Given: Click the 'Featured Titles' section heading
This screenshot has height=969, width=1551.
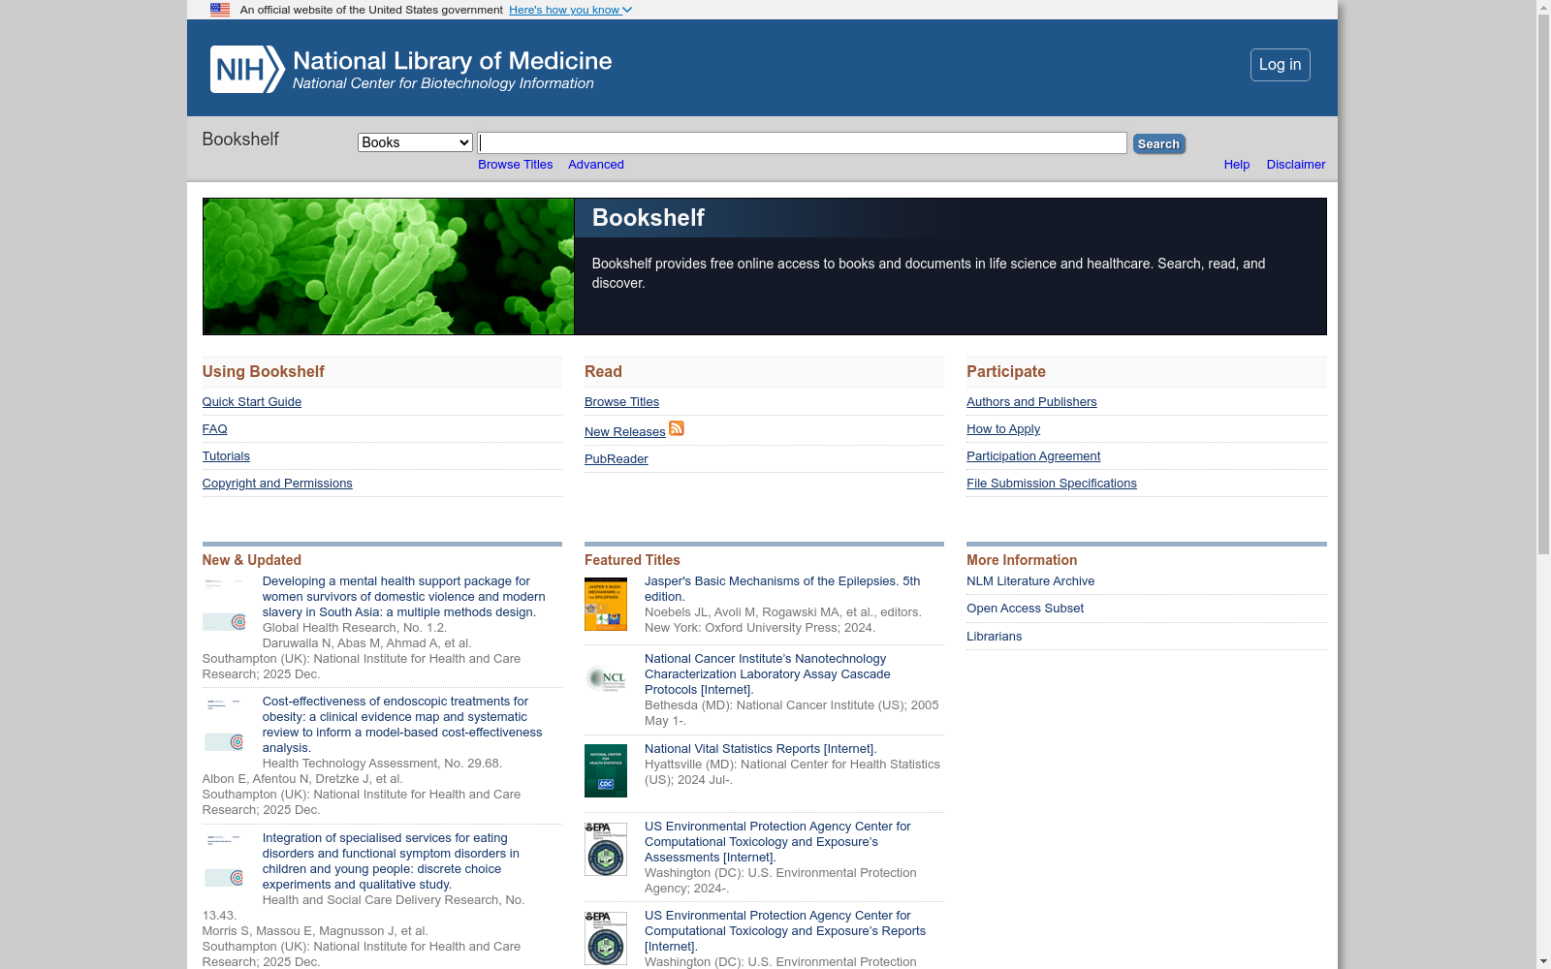Looking at the screenshot, I should coord(632,560).
